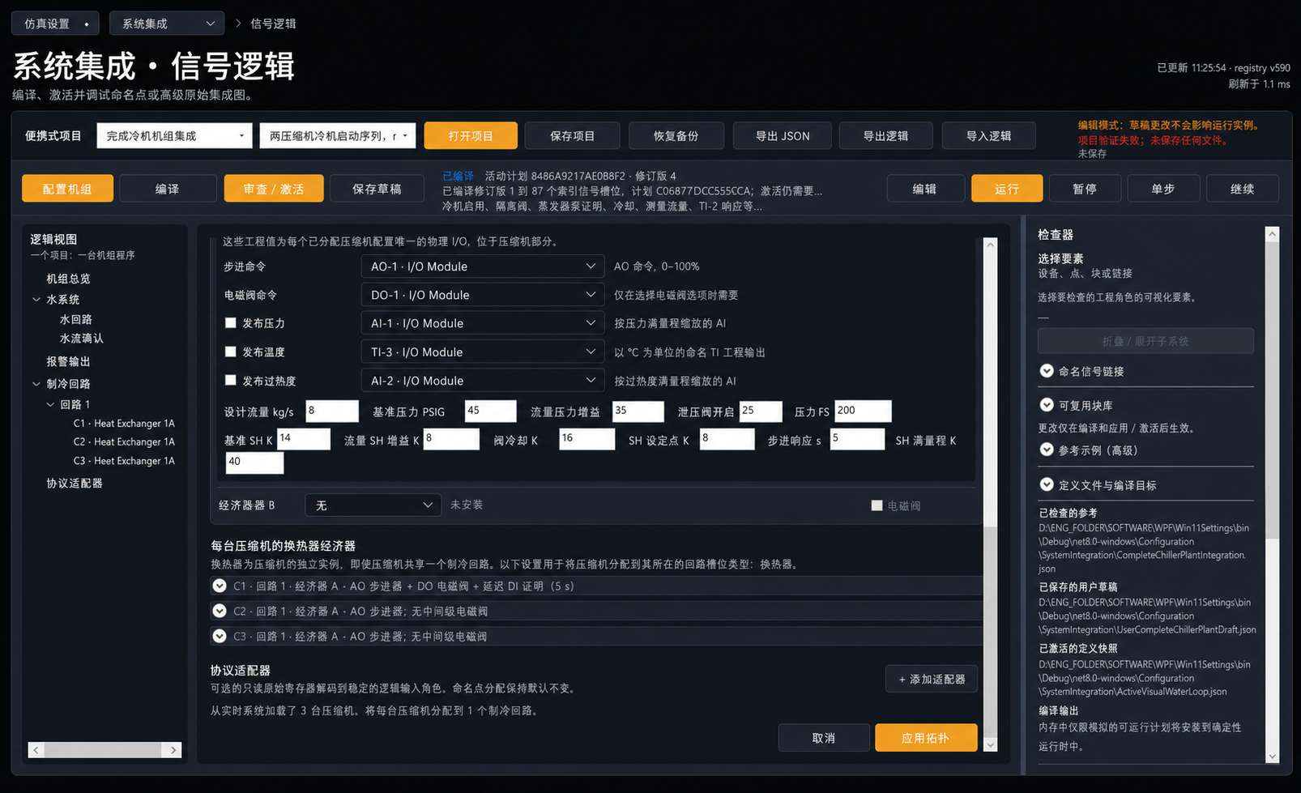Toggle the 电磁阀 checkbox for 经济器 B

(x=877, y=505)
